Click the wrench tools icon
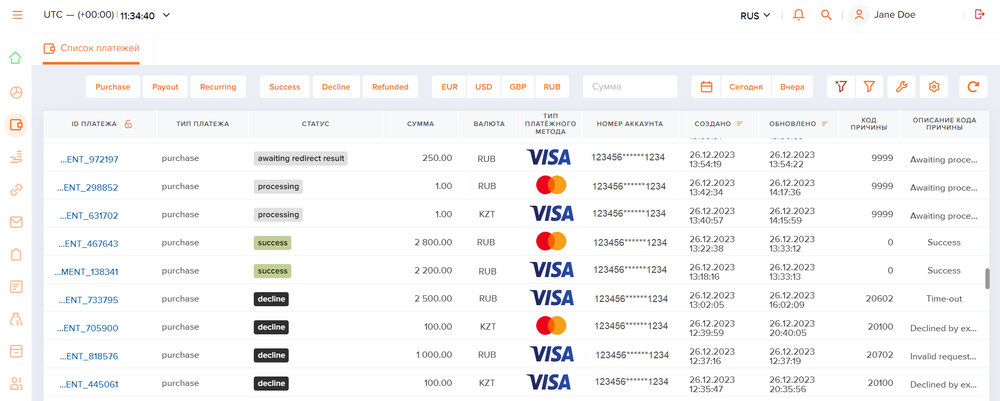 point(902,87)
